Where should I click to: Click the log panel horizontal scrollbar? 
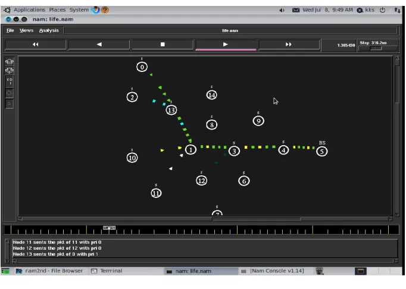click(x=205, y=261)
